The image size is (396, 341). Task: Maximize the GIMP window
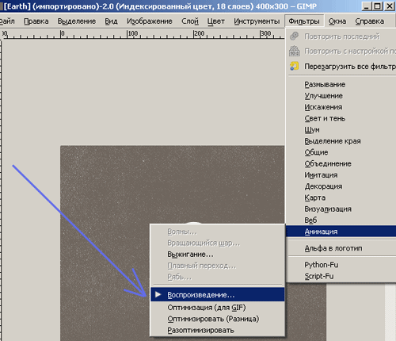pos(378,6)
